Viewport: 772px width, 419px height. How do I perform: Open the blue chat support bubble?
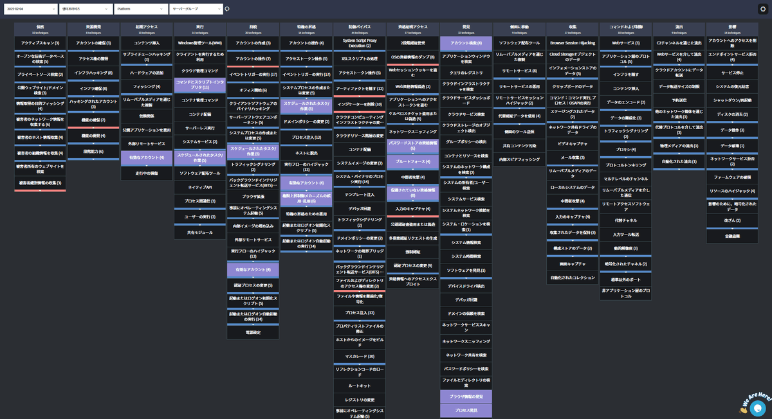click(757, 407)
